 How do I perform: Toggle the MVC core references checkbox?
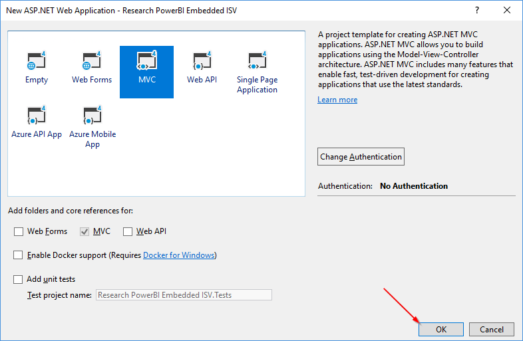[x=85, y=231]
